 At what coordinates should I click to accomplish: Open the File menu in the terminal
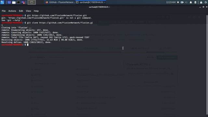click(x=4, y=11)
